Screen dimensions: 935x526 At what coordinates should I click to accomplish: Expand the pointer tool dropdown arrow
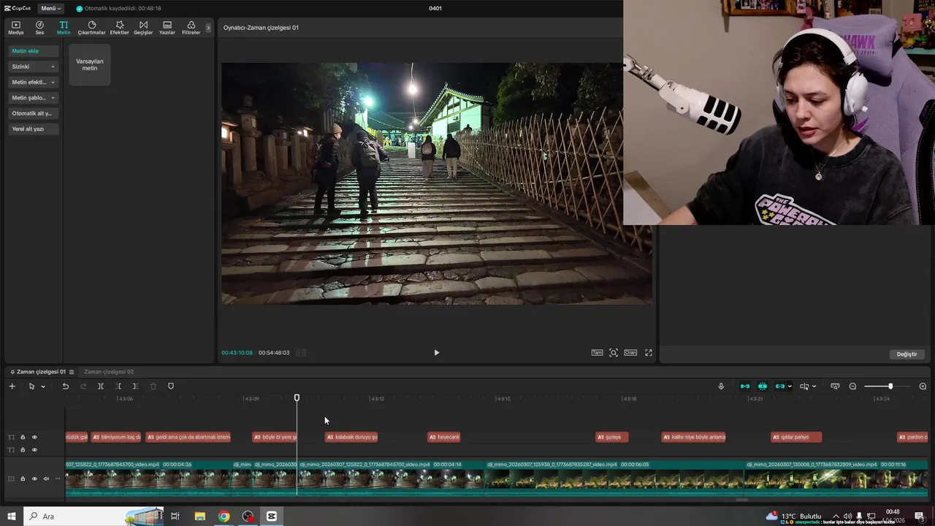pos(43,386)
